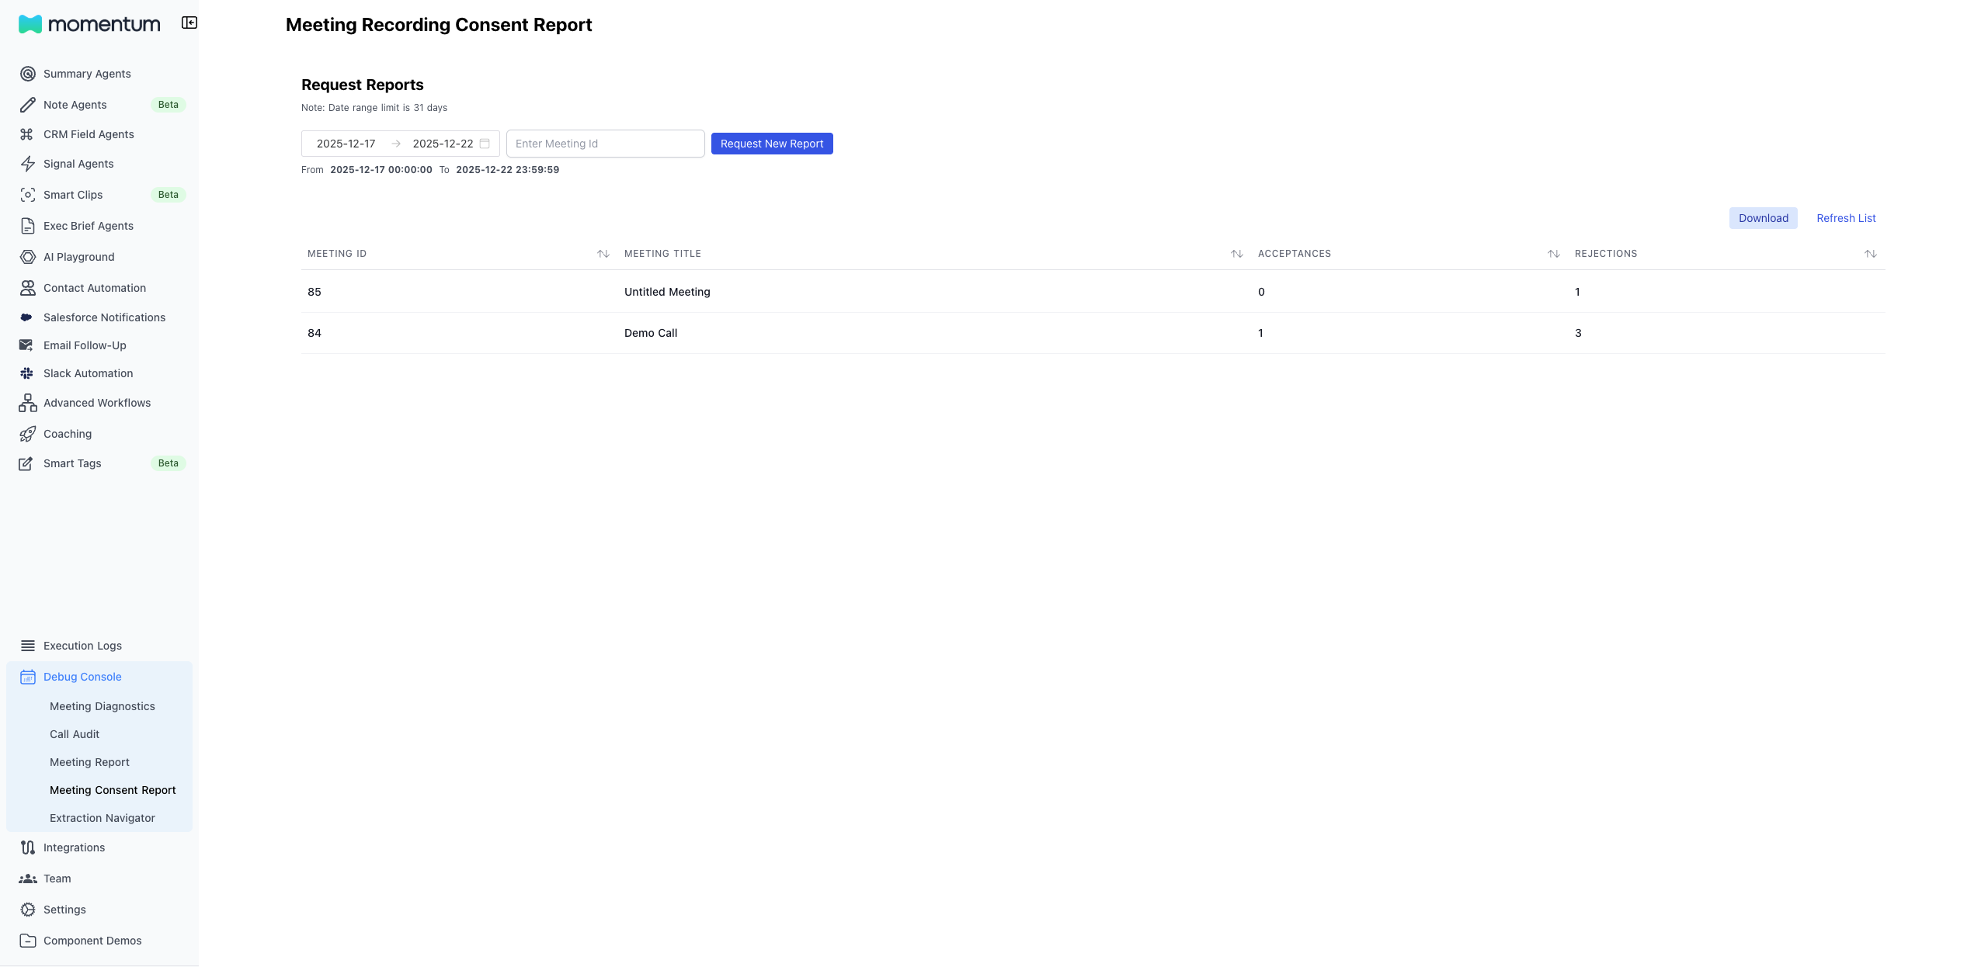Open Exec Brief Agents via document icon
Image resolution: width=1988 pixels, height=967 pixels.
tap(27, 225)
